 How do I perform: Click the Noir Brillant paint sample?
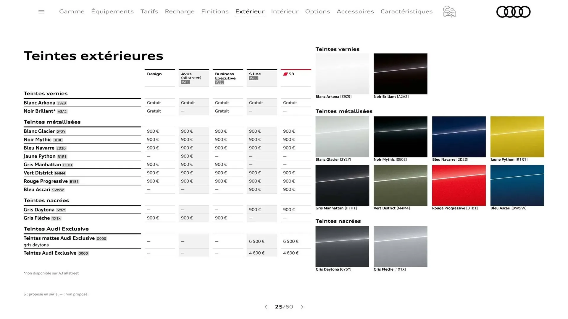pos(400,74)
